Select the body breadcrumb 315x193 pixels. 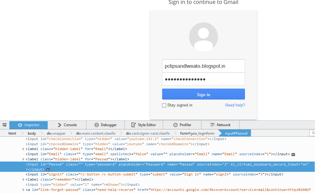(32, 133)
